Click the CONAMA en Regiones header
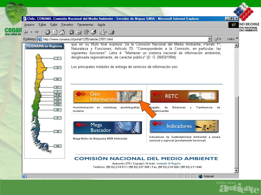 tap(45, 46)
